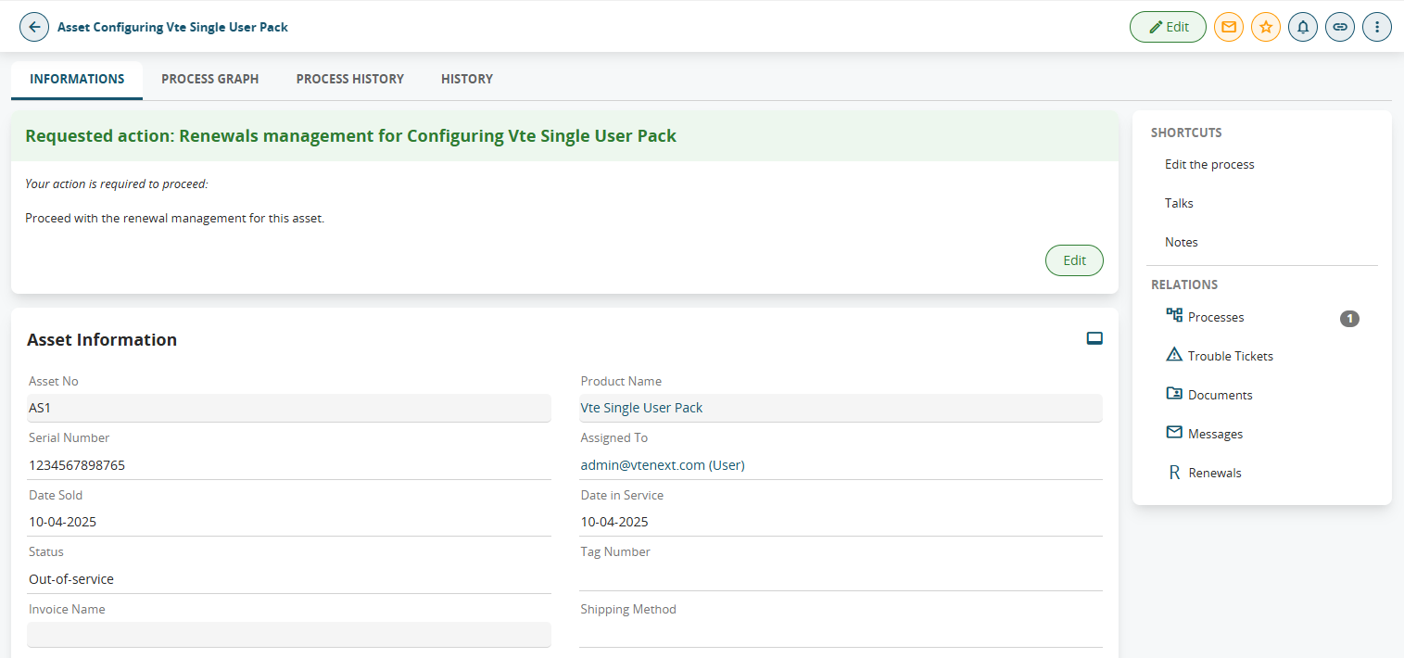Screen dimensions: 1404x658
Task: Click the bell notification icon
Action: tap(1303, 27)
